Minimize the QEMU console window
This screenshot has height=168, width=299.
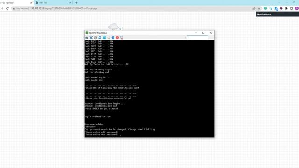(x=196, y=33)
